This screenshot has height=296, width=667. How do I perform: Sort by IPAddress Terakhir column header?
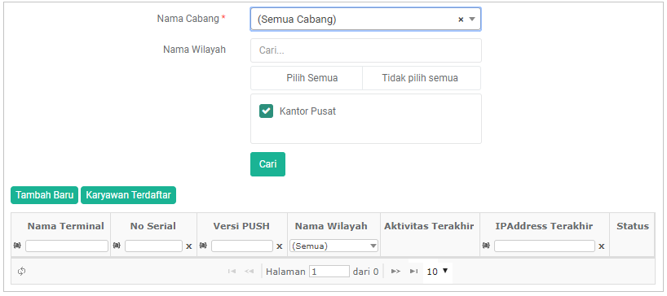click(544, 226)
